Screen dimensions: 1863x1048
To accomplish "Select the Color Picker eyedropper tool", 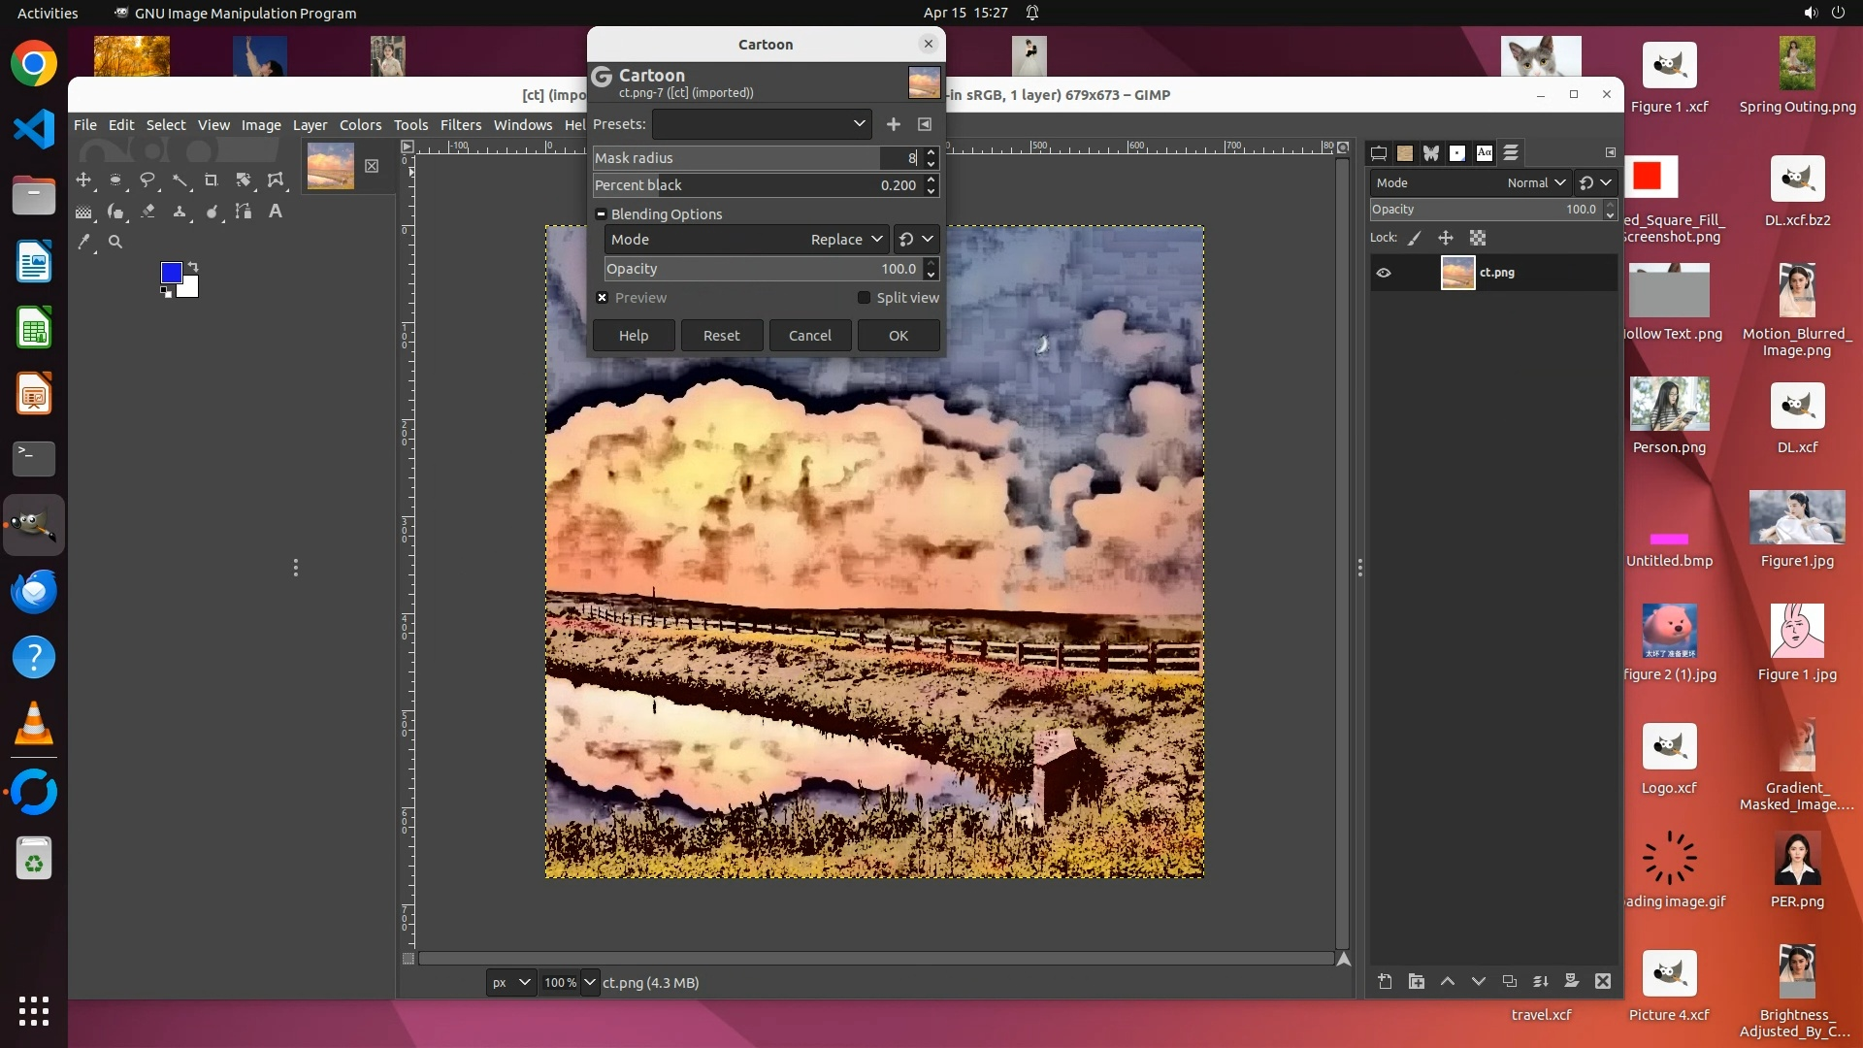I will (x=84, y=243).
